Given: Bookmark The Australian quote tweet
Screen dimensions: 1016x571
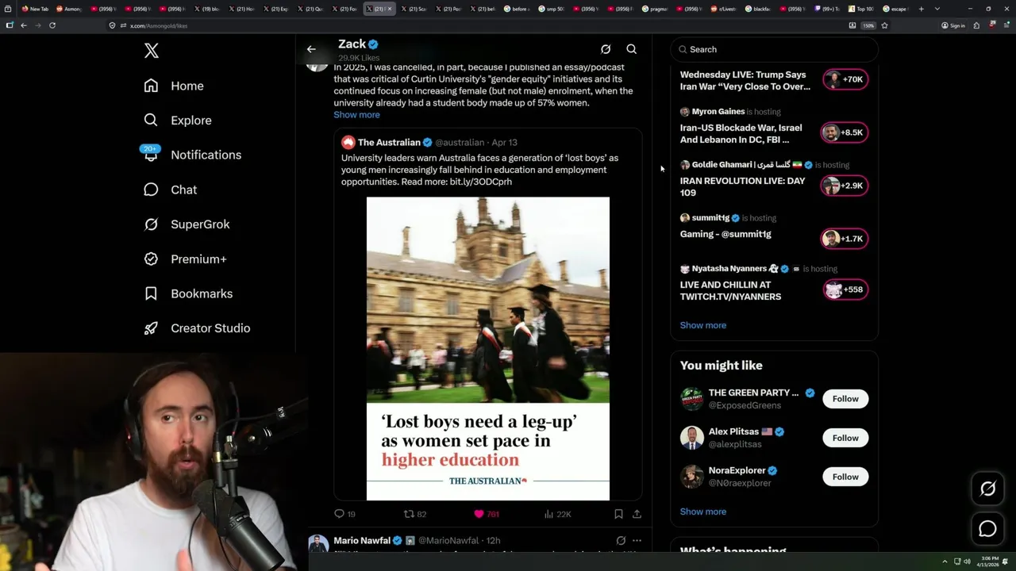Looking at the screenshot, I should [x=618, y=514].
